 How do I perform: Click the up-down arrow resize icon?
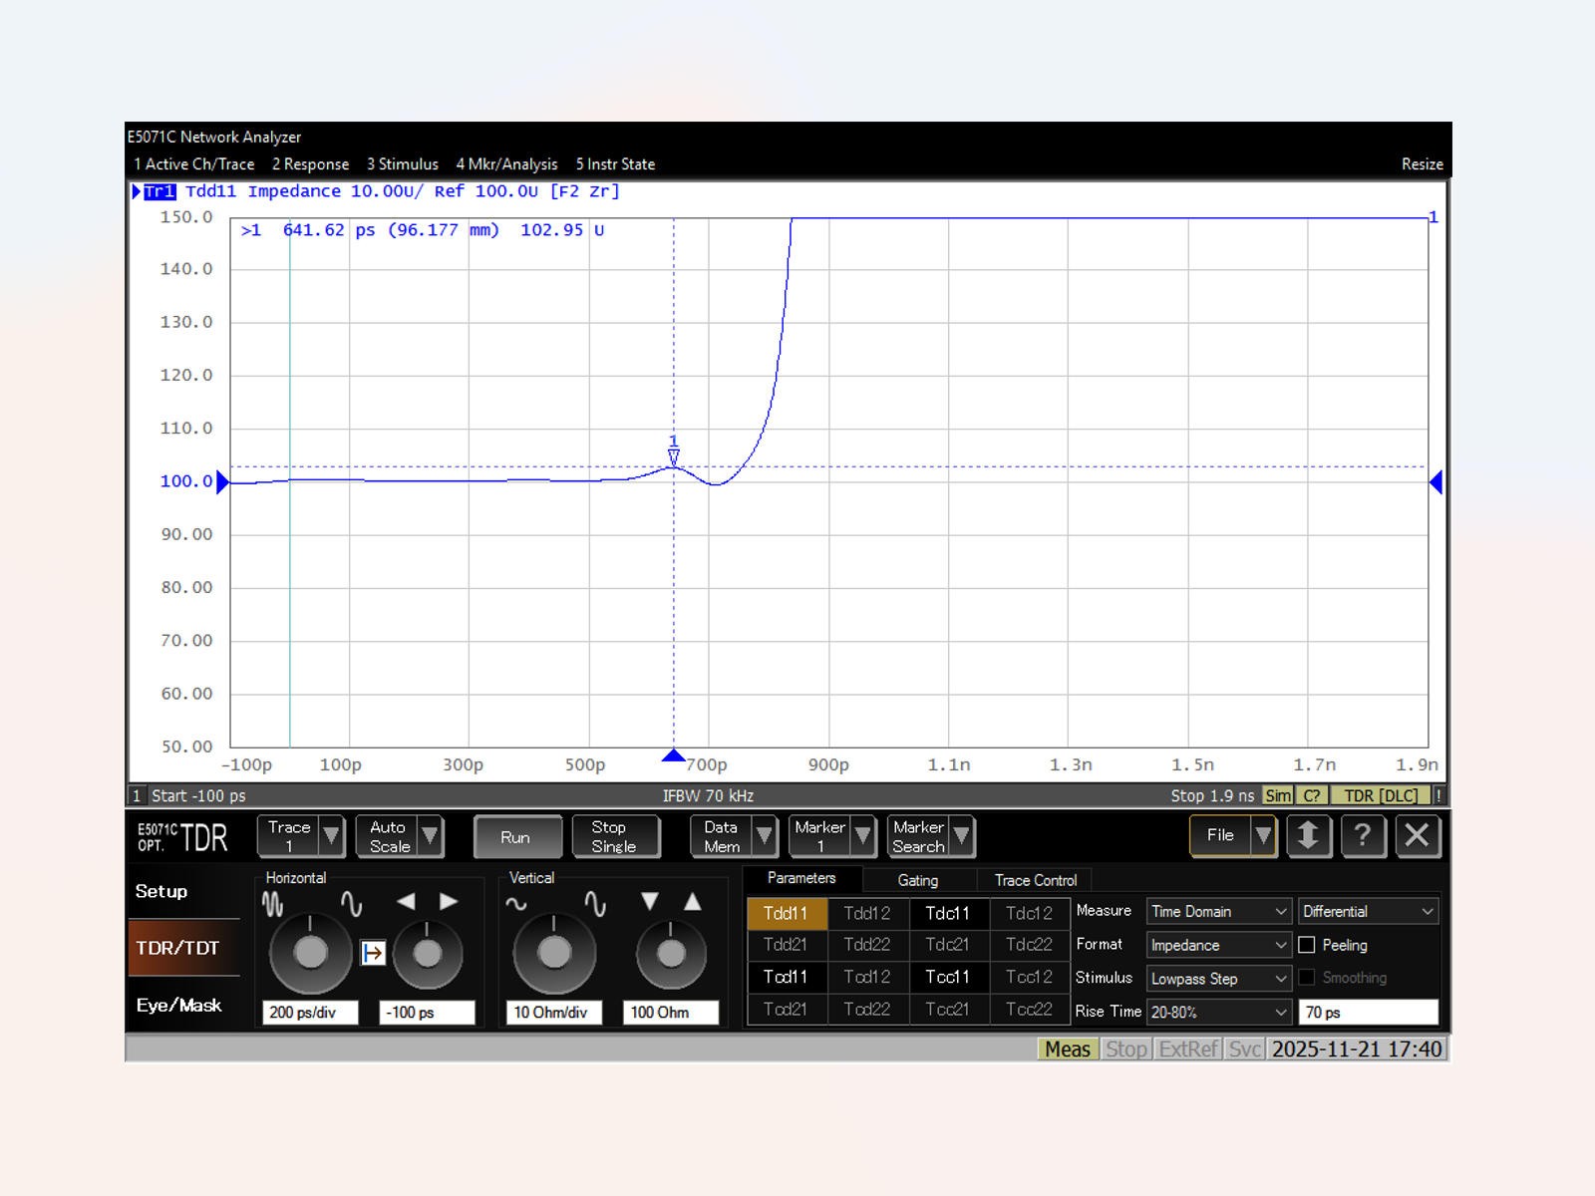[1309, 836]
